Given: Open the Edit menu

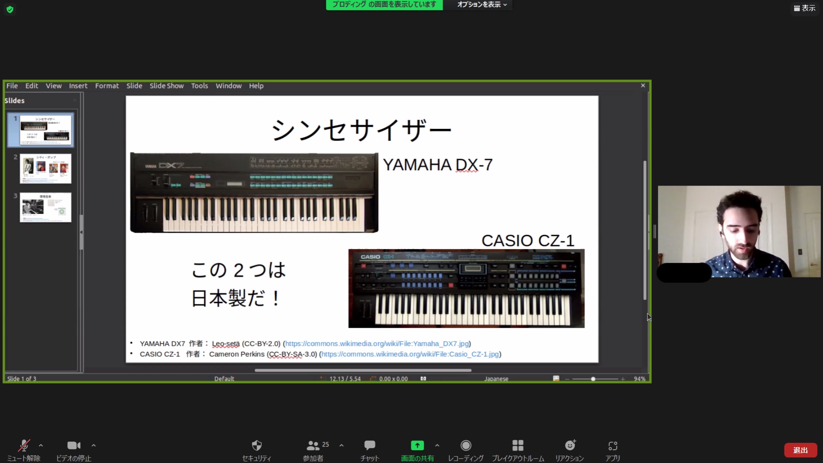Looking at the screenshot, I should tap(31, 86).
